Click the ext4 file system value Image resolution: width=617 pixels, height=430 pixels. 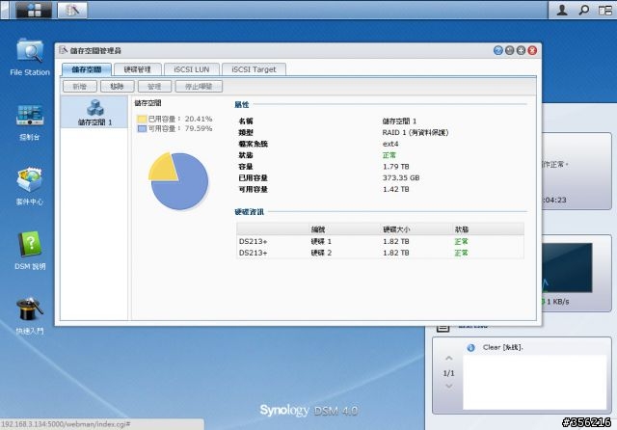point(390,144)
